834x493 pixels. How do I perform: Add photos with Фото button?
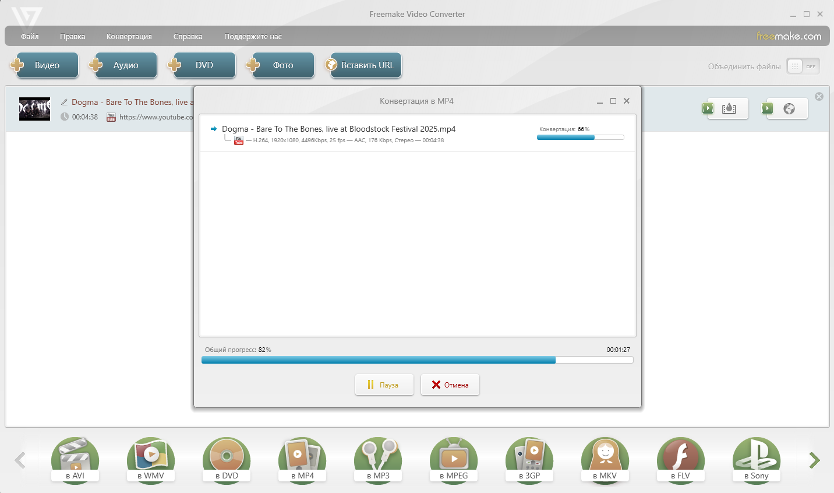tap(281, 65)
